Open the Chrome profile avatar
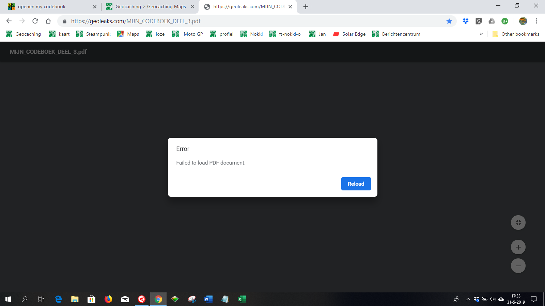545x306 pixels. point(523,21)
